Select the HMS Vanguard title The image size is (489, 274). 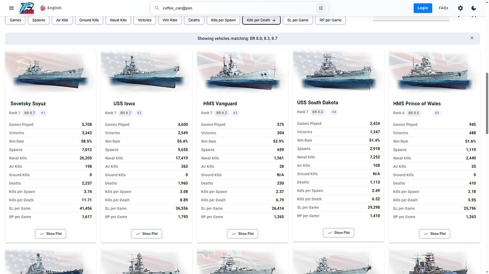click(220, 103)
